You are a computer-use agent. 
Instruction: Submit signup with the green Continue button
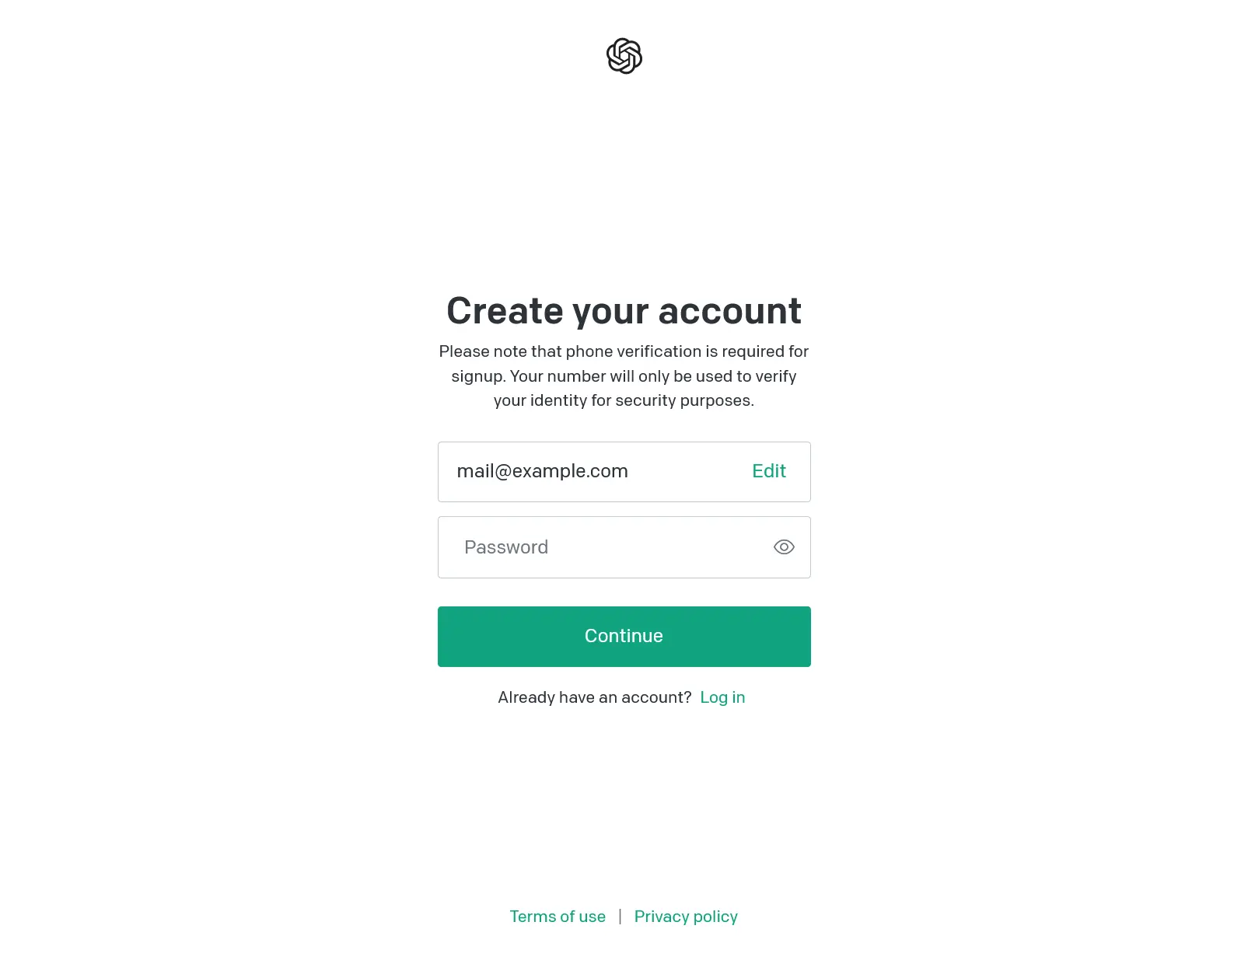624,637
